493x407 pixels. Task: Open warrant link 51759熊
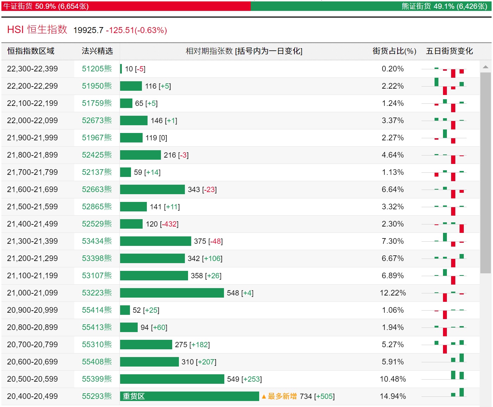point(97,103)
